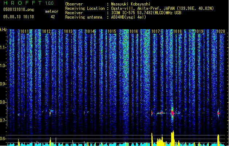The height and width of the screenshot is (146, 229).
Task: Click the 0.9 kHz axis tick label
Action: (x=3, y=84)
